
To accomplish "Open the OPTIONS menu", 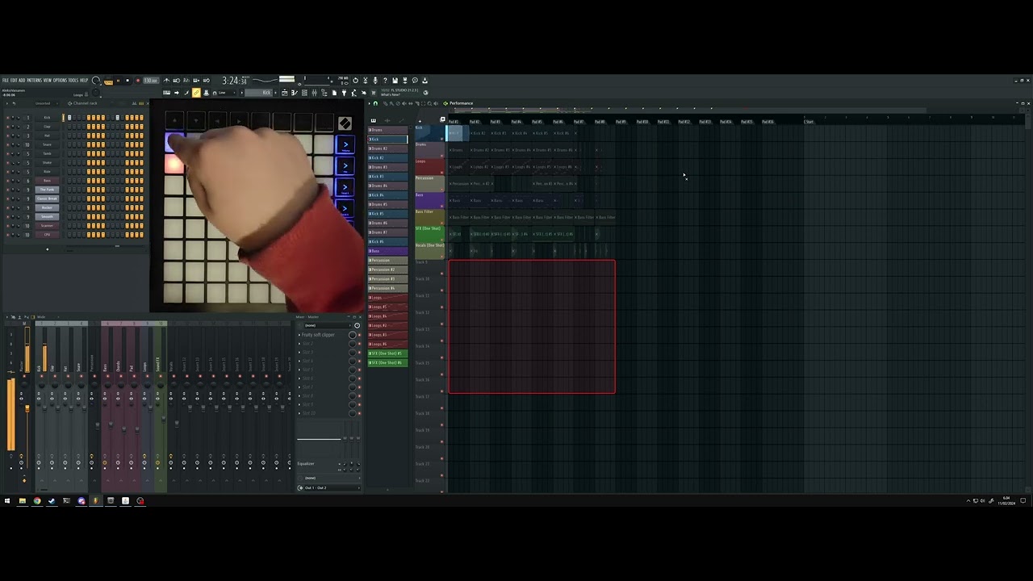I will click(60, 81).
